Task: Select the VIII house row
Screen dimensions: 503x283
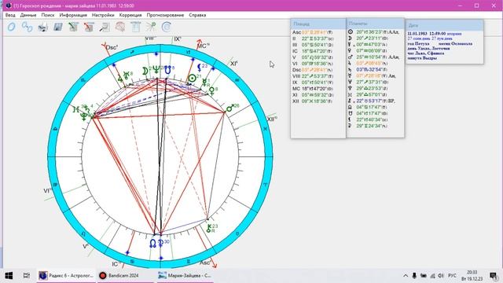Action: click(x=313, y=76)
